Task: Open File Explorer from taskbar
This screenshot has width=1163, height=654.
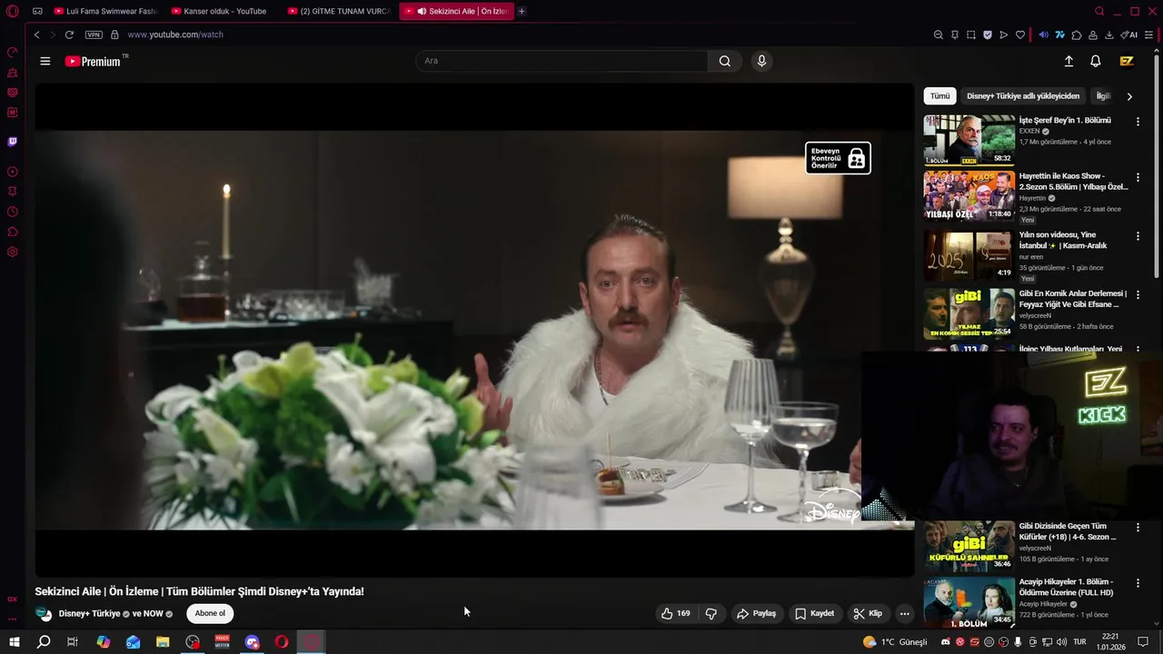Action: pos(163,642)
